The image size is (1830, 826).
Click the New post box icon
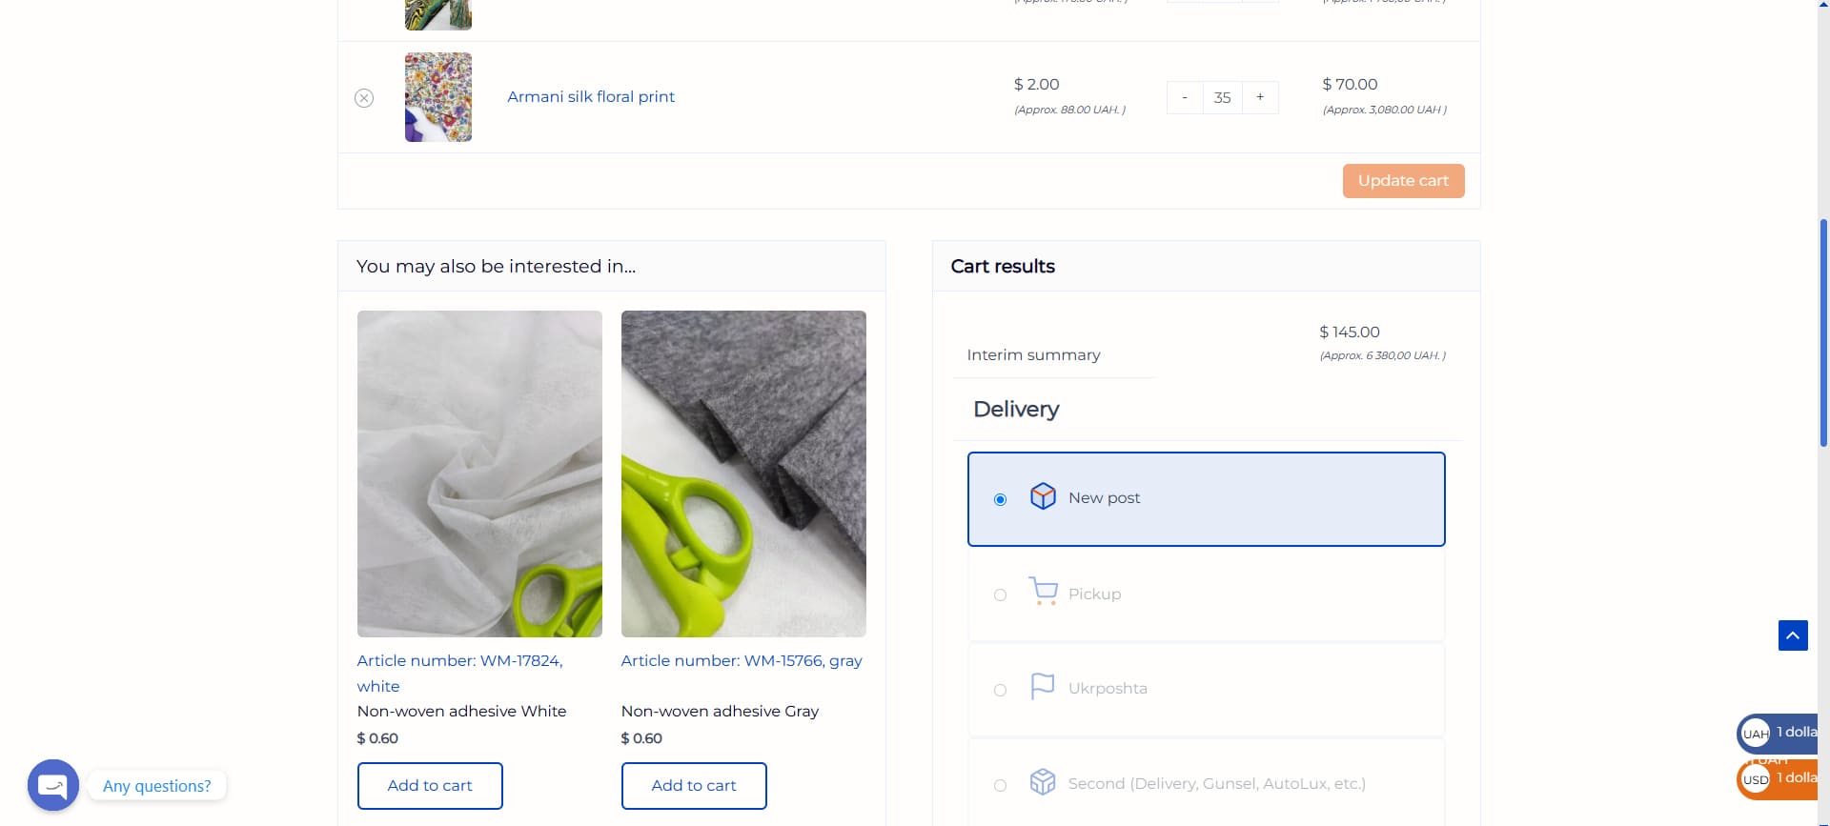tap(1043, 496)
